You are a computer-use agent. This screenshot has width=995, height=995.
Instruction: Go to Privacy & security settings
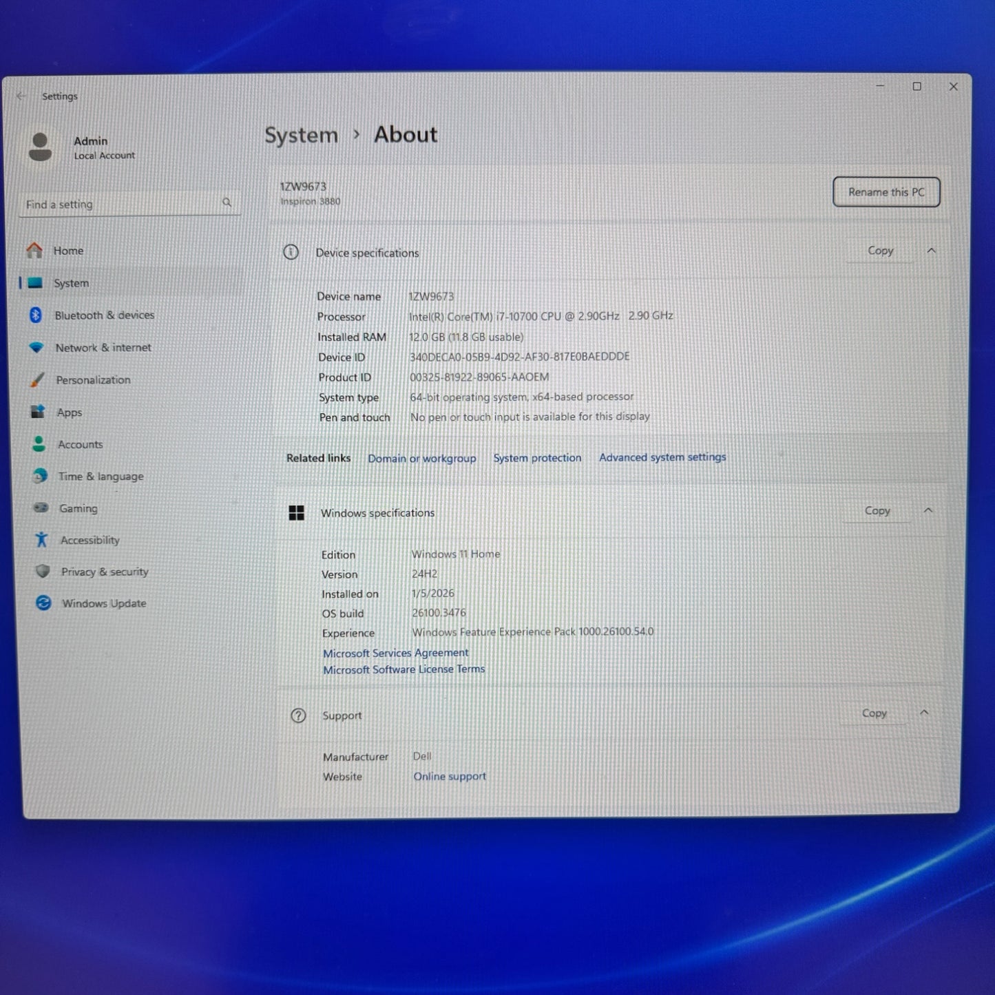pyautogui.click(x=104, y=572)
